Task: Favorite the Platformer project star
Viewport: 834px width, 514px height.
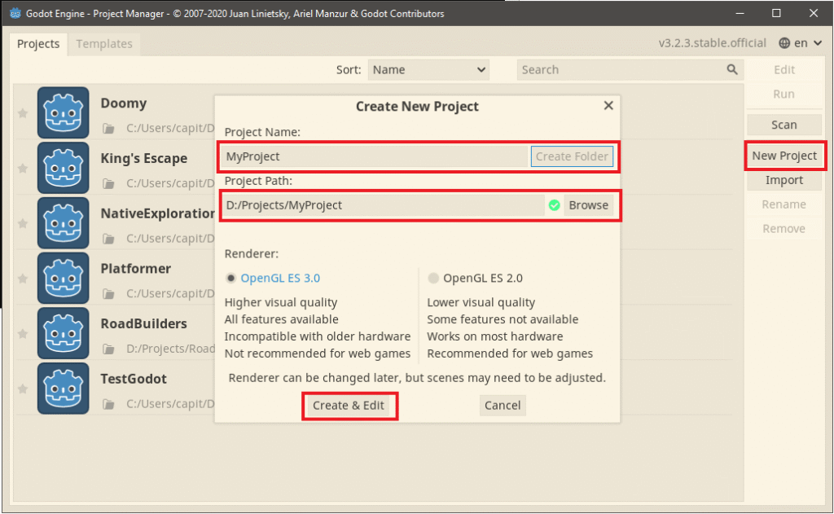Action: click(x=23, y=279)
